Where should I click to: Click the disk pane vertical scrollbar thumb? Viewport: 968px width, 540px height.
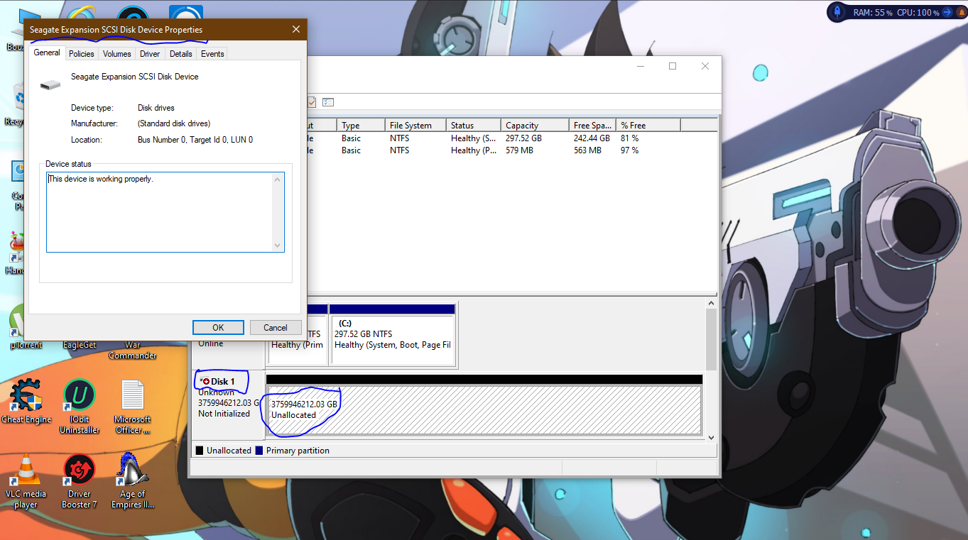point(711,339)
